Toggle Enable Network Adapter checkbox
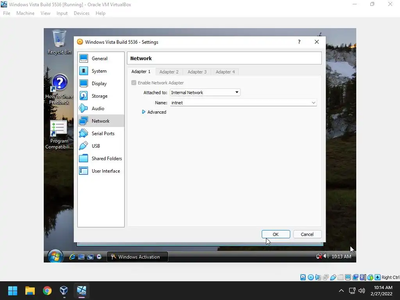Viewport: 400px width, 300px height. pos(134,83)
